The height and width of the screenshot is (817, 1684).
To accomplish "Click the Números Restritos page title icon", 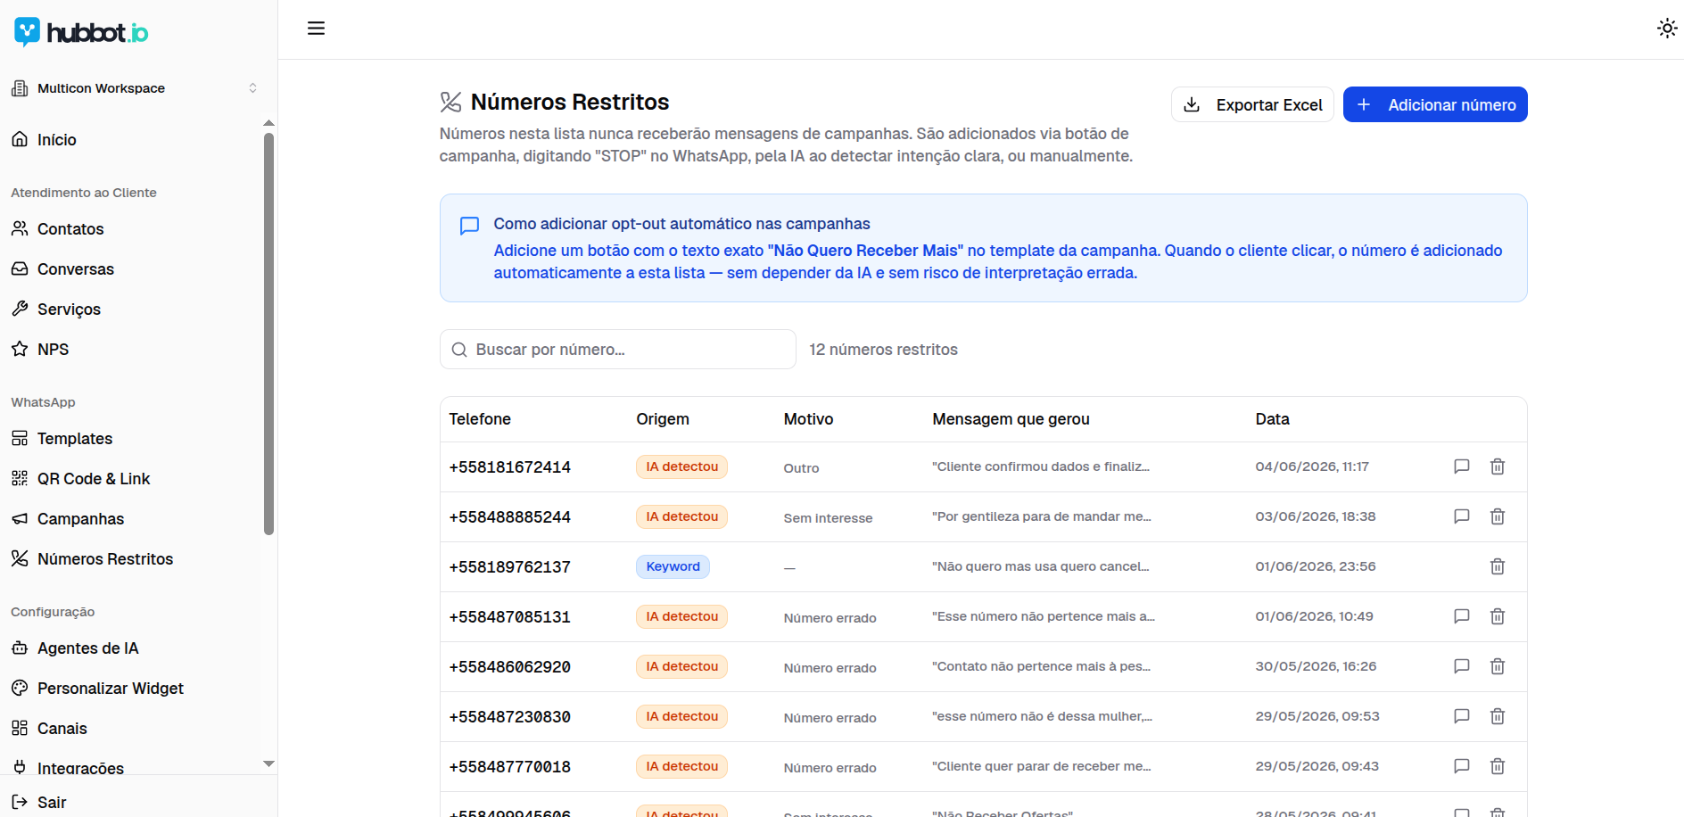I will 450,102.
